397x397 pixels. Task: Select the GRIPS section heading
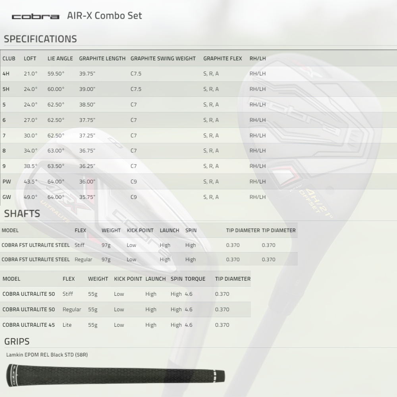17,341
